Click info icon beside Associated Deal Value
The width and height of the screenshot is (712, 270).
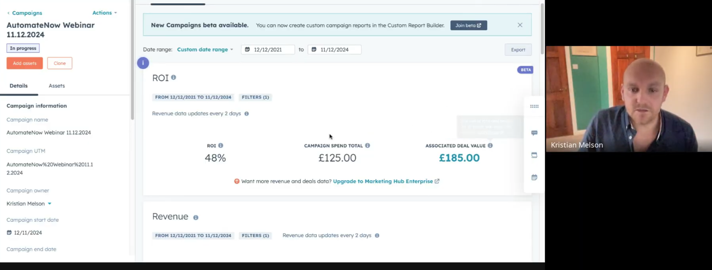point(490,146)
